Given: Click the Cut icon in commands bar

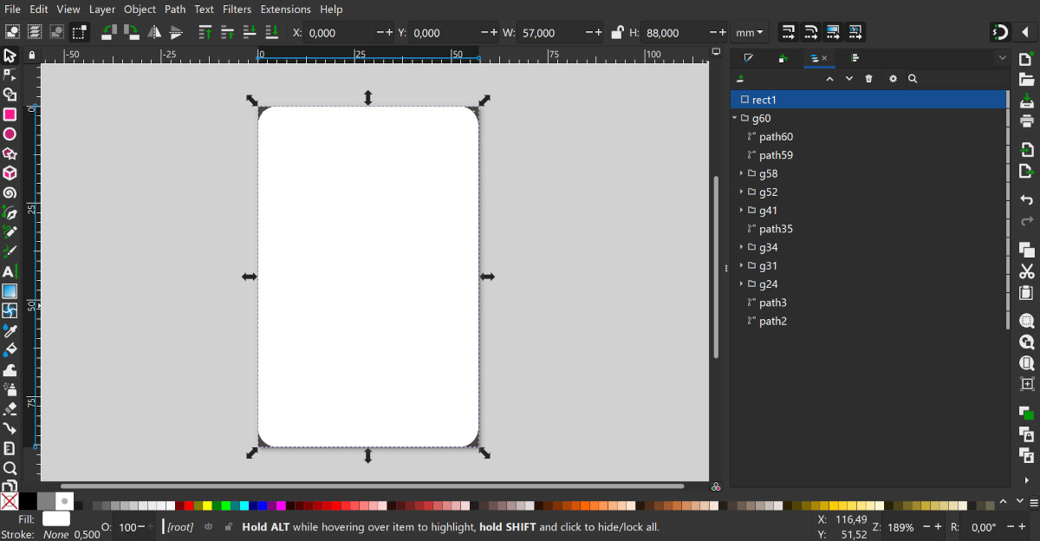Looking at the screenshot, I should click(1027, 271).
